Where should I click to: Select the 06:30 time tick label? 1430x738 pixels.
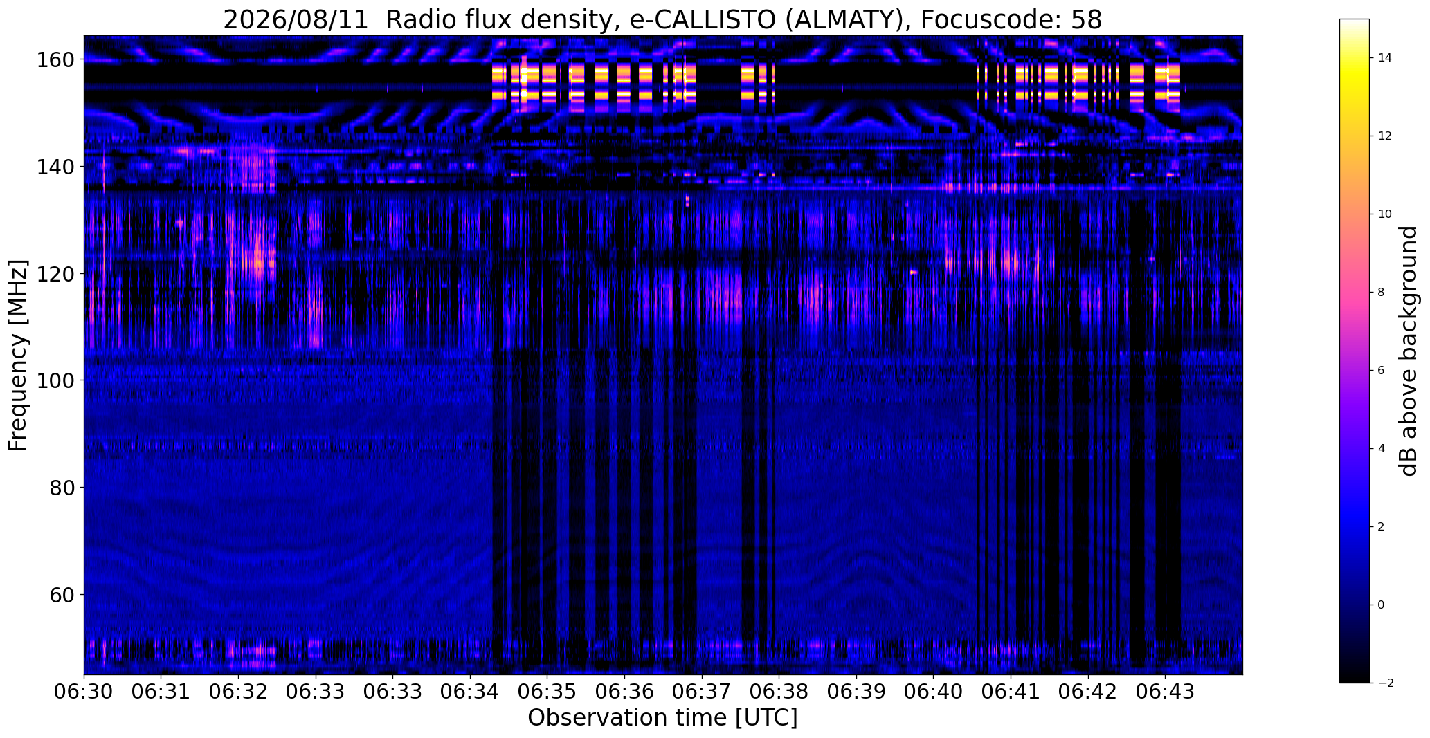tap(84, 692)
